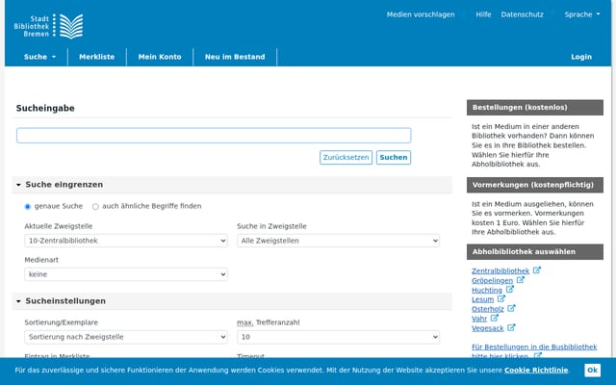Open the Datenschutz link

(x=522, y=14)
